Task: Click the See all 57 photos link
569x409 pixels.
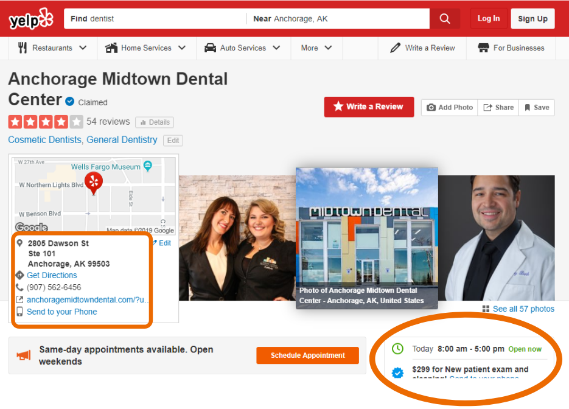Action: 523,309
